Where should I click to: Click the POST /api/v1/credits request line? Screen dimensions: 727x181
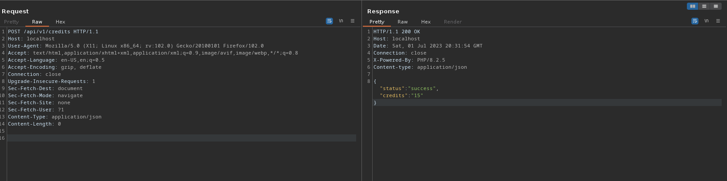pyautogui.click(x=53, y=31)
